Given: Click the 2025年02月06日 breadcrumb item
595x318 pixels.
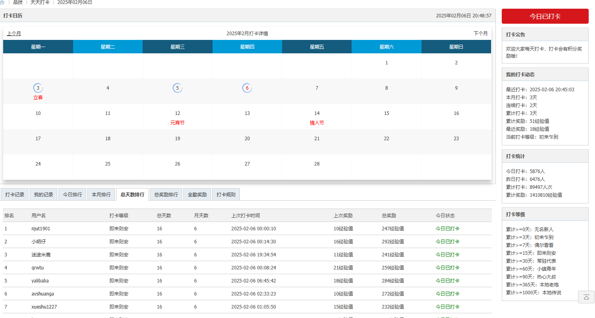Looking at the screenshot, I should click(75, 2).
